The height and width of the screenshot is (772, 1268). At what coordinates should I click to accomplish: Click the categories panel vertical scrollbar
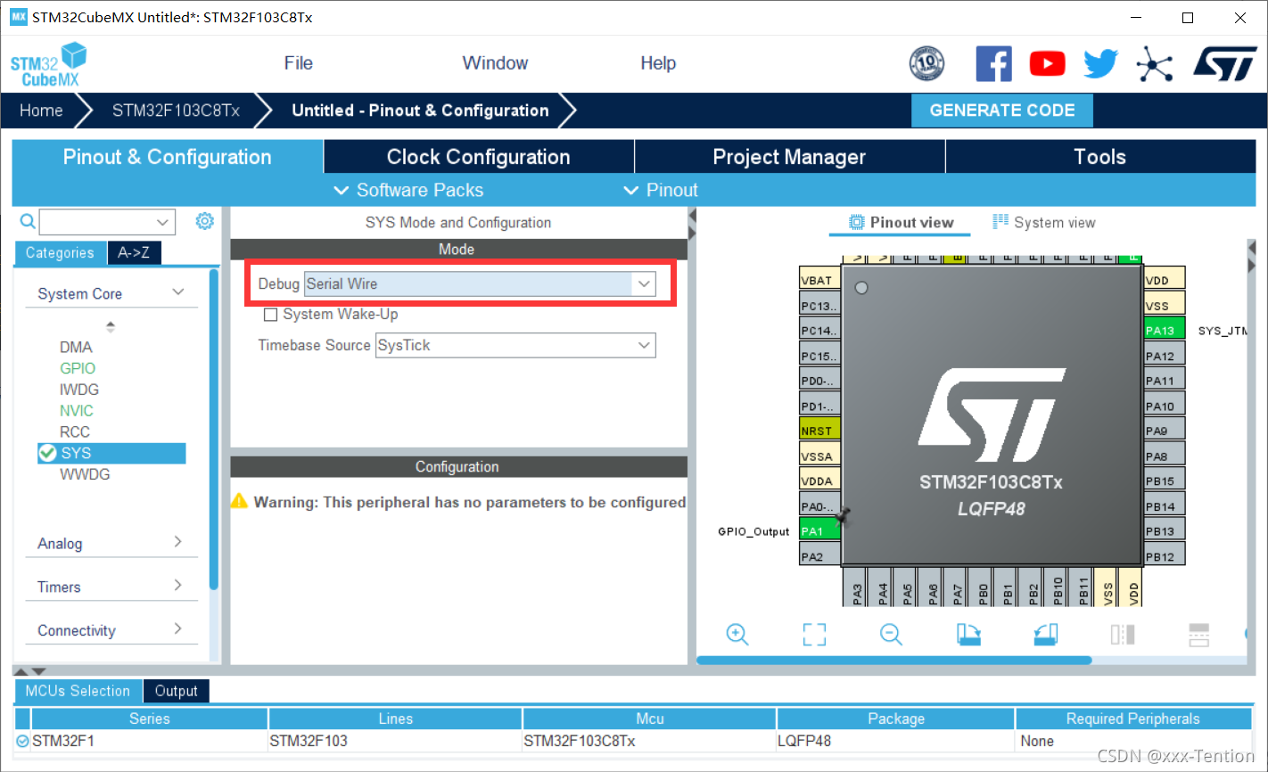[x=213, y=430]
